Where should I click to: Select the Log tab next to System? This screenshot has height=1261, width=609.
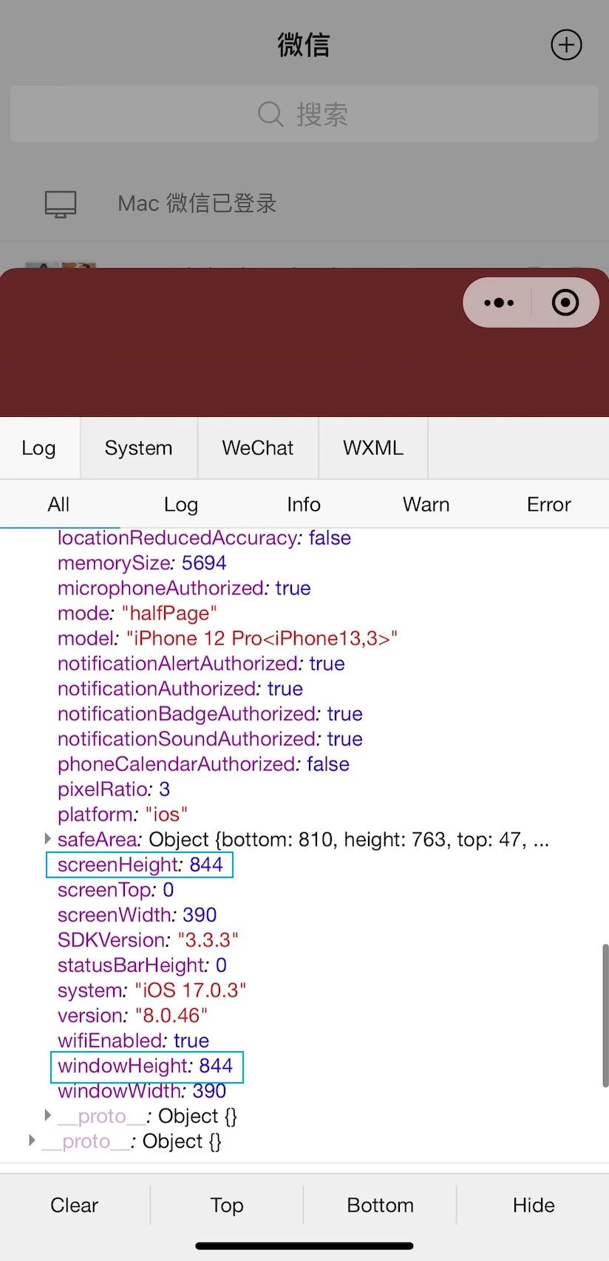38,448
